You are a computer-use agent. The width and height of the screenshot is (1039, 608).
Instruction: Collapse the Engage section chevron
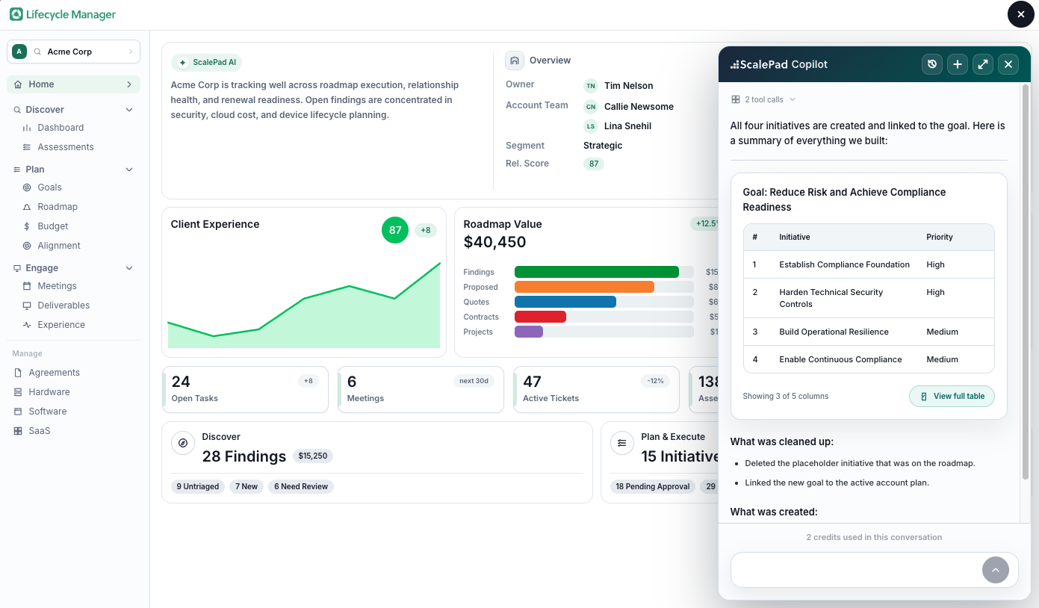coord(129,268)
